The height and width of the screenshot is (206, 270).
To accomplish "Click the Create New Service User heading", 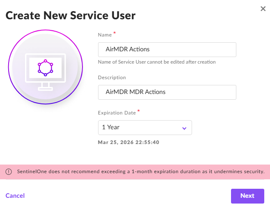I will coord(71,15).
